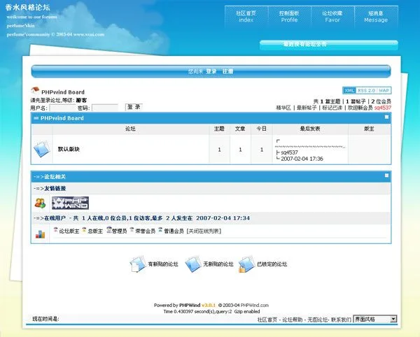Toggle the 关闭在线列表 link
420x337 pixels.
pos(204,231)
